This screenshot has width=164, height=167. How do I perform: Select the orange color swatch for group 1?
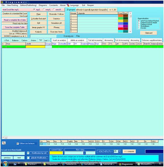point(121,16)
